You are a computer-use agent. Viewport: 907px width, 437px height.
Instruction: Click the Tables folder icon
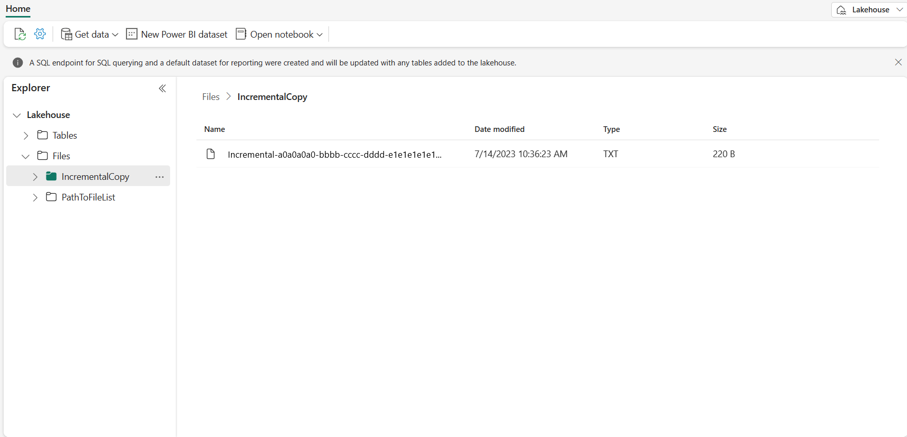(x=43, y=135)
